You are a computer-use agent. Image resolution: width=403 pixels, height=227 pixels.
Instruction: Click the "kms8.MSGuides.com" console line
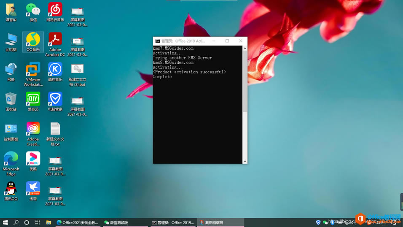point(173,62)
